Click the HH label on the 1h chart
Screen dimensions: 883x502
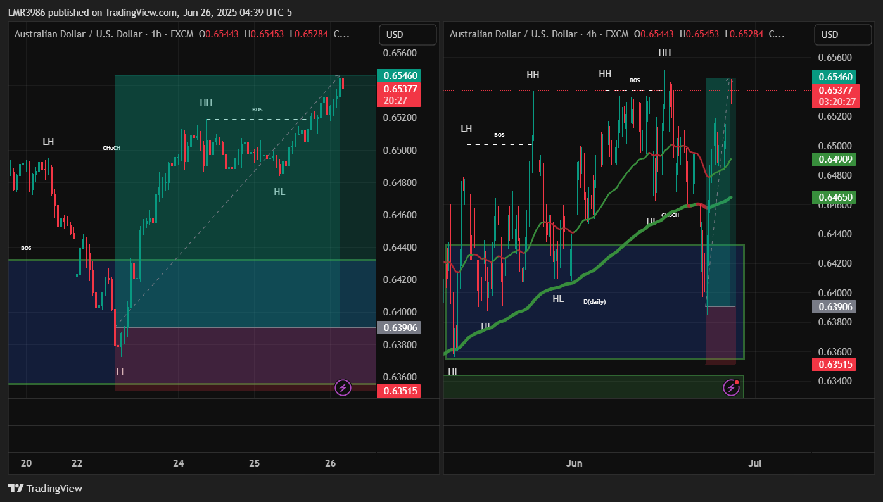pos(206,103)
